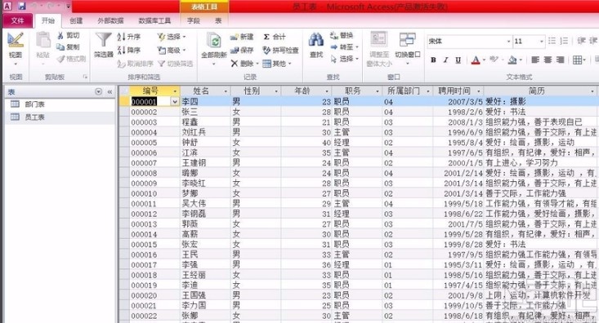Toggle the 切换筛选 filter switch

[176, 64]
